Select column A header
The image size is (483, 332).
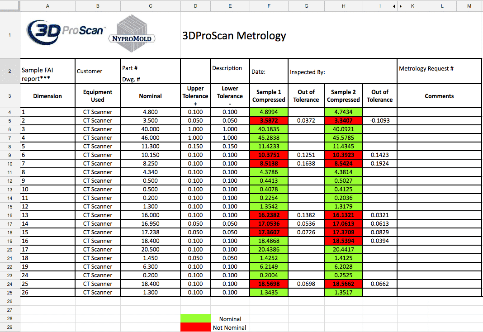tap(47, 6)
